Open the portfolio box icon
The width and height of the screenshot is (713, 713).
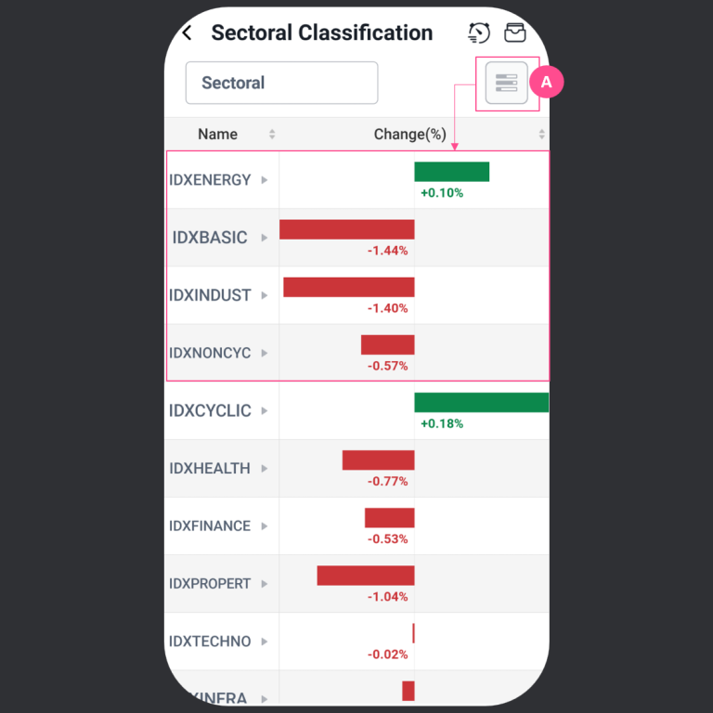click(x=515, y=33)
